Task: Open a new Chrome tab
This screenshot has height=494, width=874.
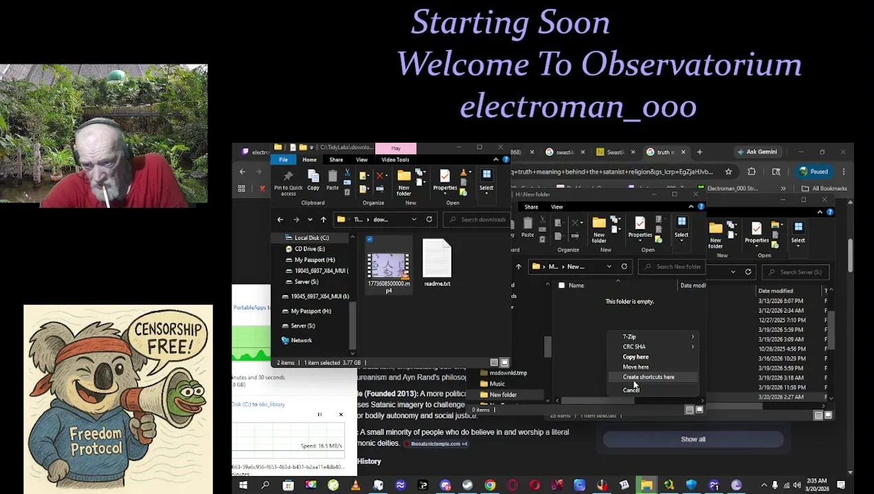Action: pyautogui.click(x=699, y=152)
